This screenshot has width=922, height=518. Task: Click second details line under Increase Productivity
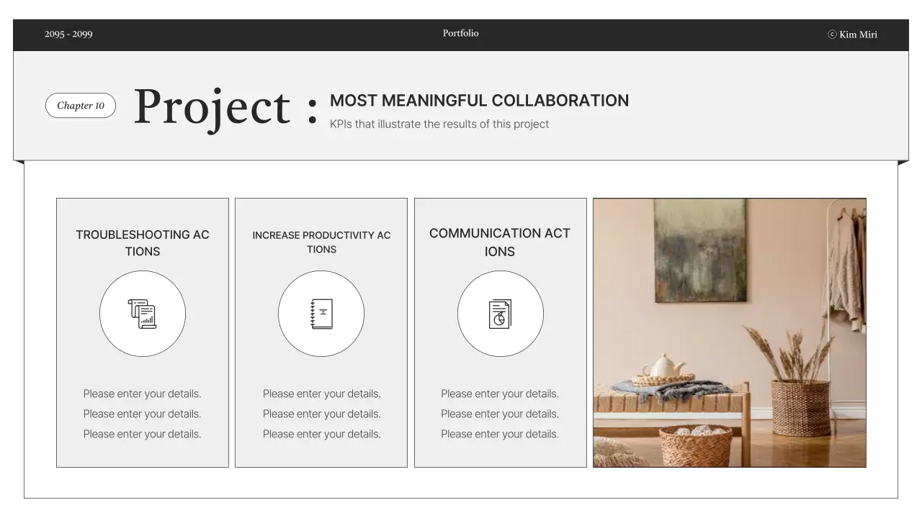[321, 414]
